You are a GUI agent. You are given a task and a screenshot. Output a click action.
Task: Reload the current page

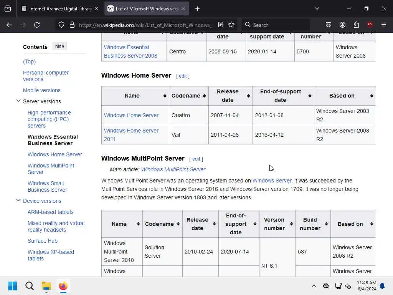(x=37, y=25)
